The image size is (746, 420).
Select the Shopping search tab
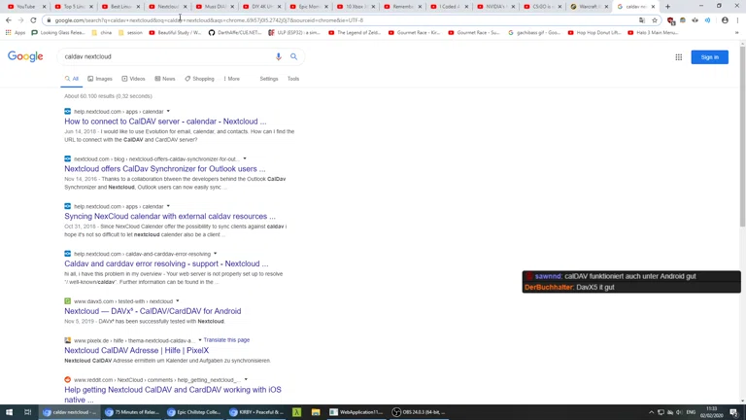click(x=199, y=79)
